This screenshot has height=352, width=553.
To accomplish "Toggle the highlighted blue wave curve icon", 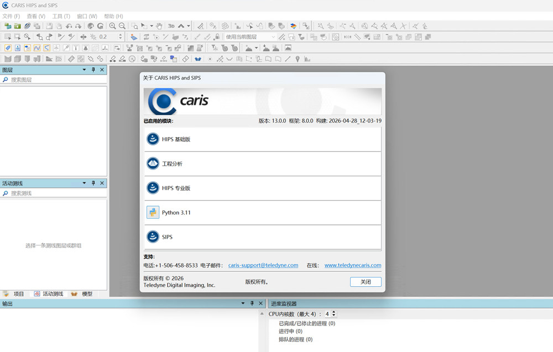I will coord(36,48).
